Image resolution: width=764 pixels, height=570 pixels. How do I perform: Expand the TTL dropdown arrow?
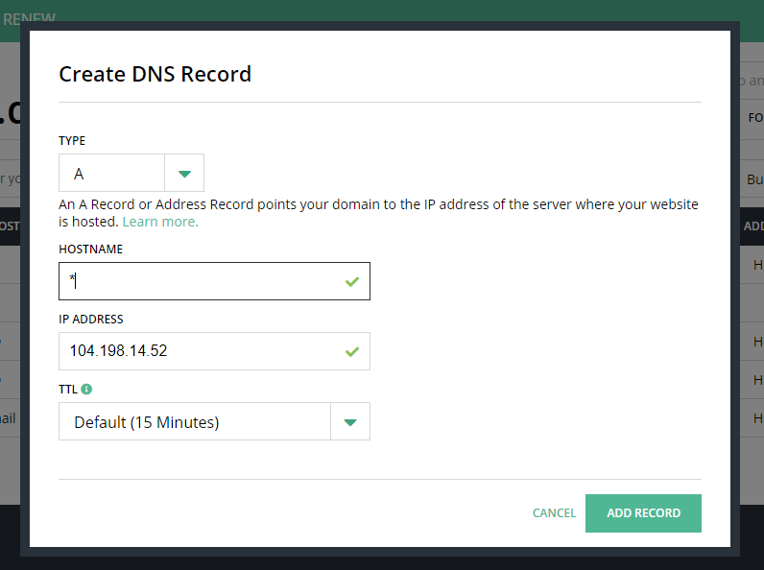point(350,421)
